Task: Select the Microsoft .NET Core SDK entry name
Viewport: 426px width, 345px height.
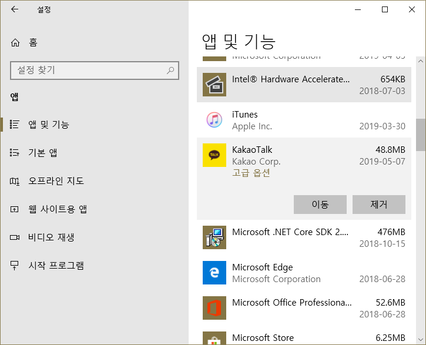Action: click(x=290, y=232)
